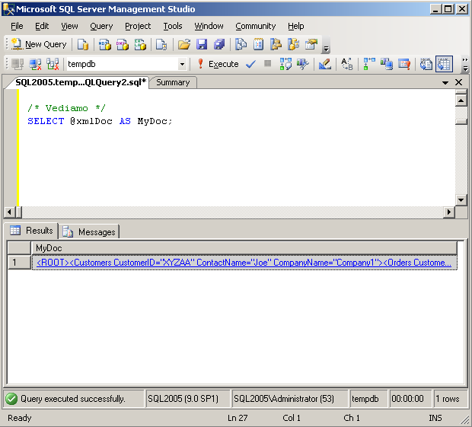Click the editor vertical scrollbar up arrow

[x=461, y=100]
